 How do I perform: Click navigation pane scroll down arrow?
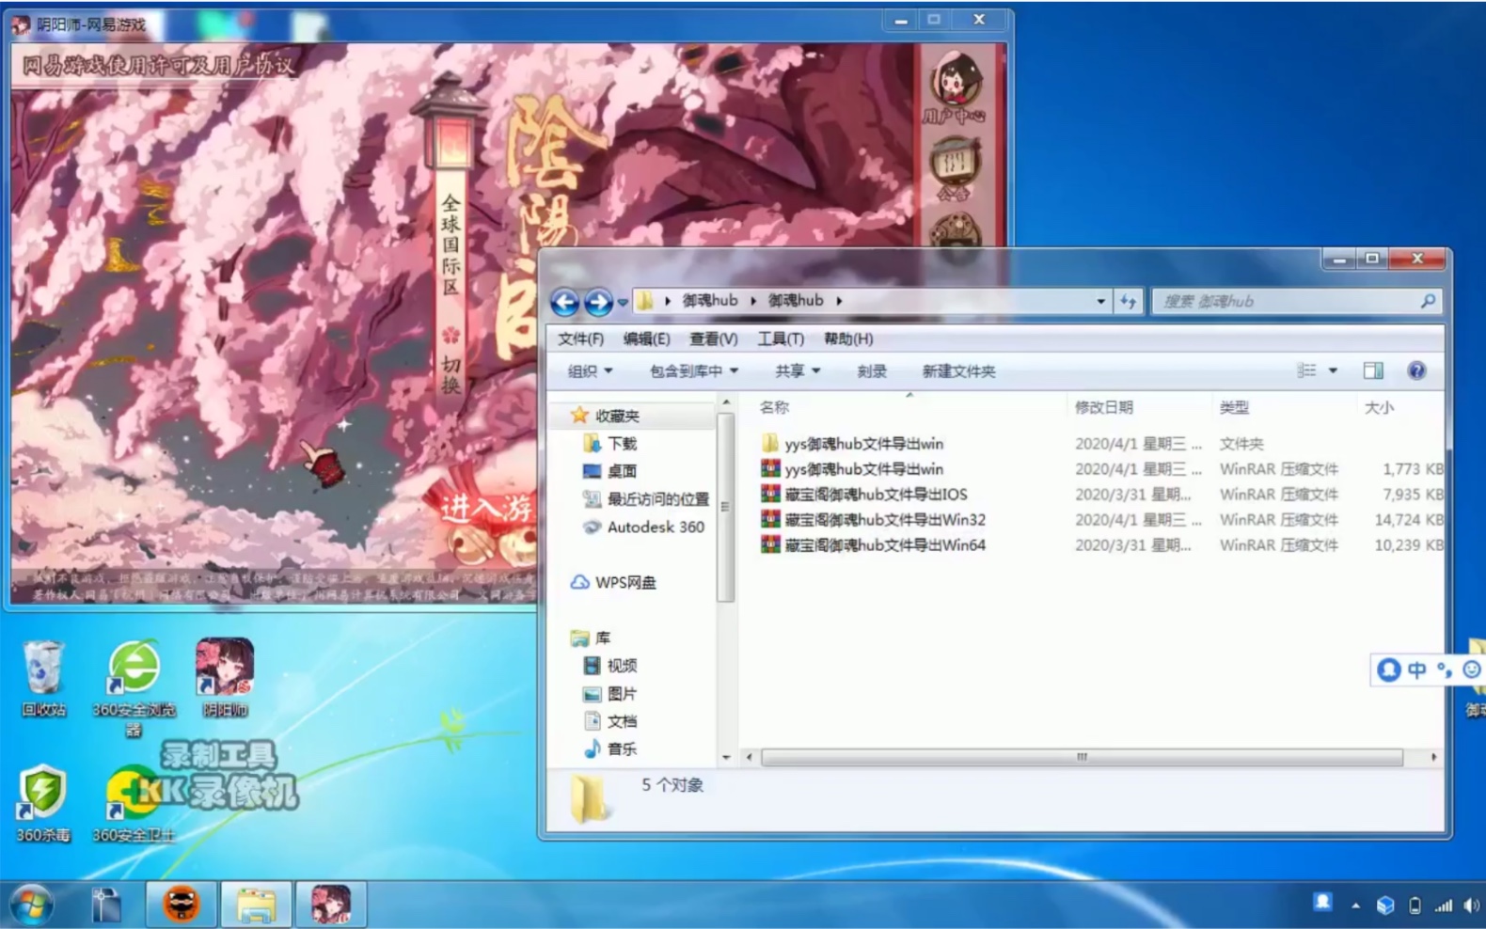click(x=726, y=757)
